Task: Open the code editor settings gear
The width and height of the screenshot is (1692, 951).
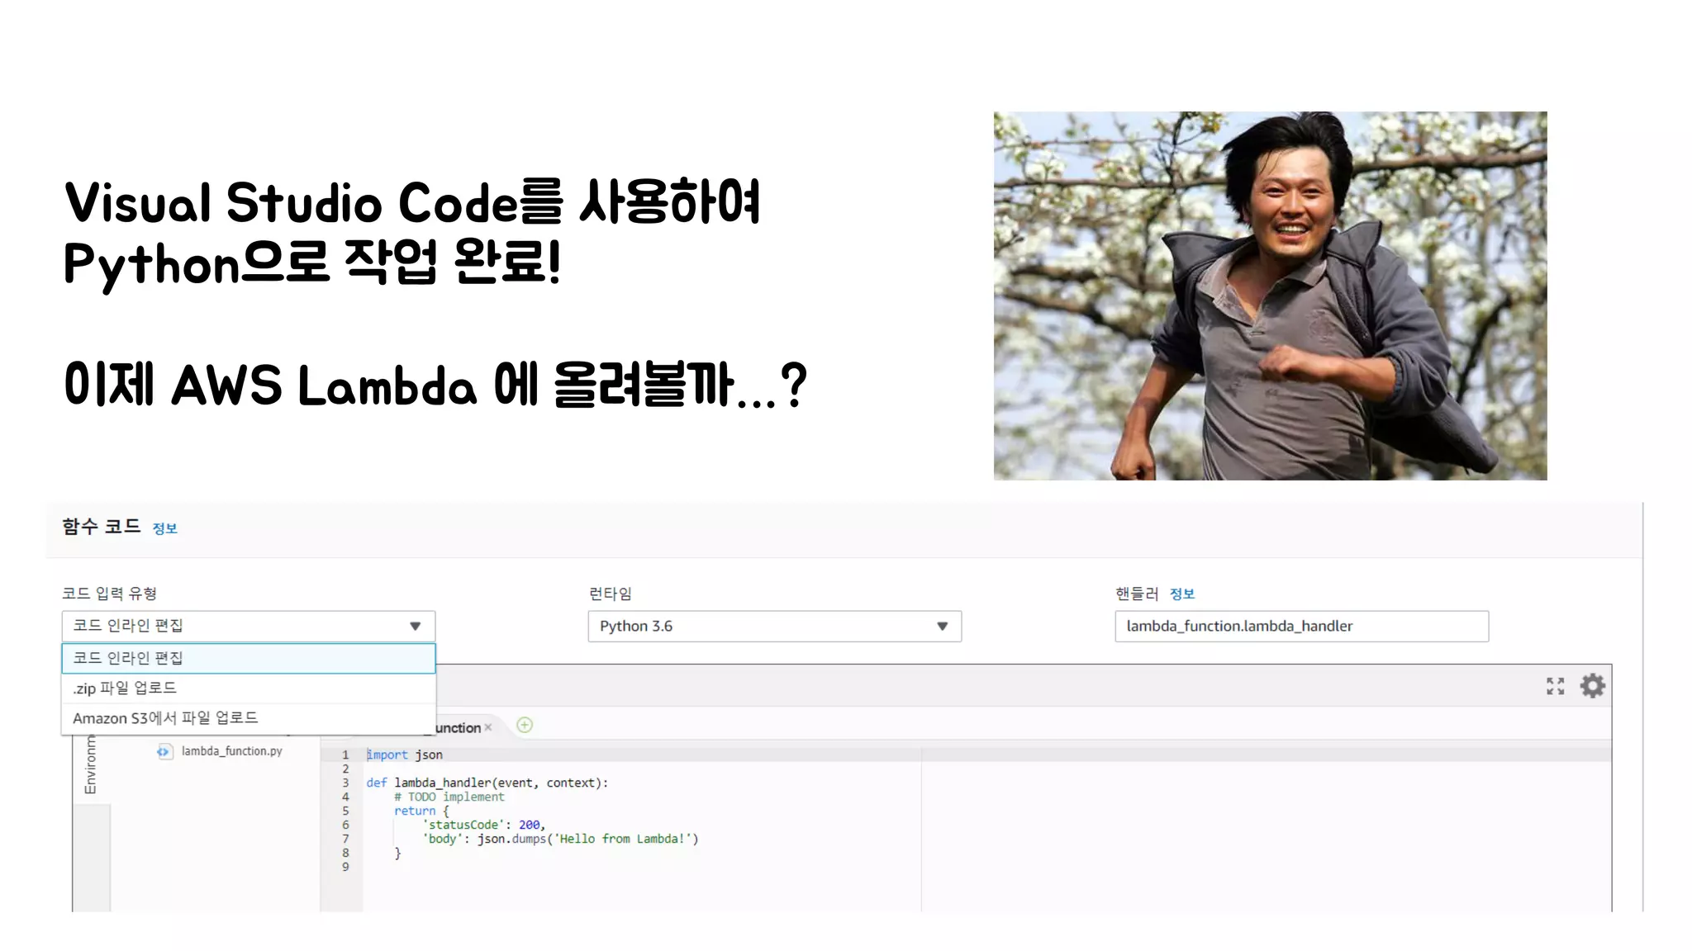Action: (1592, 686)
